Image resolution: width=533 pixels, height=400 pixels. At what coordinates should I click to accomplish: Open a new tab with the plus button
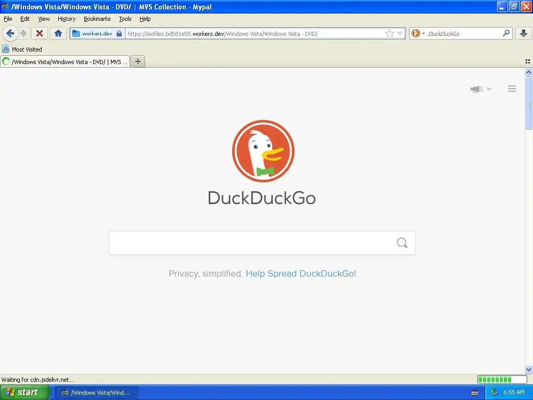click(x=137, y=61)
